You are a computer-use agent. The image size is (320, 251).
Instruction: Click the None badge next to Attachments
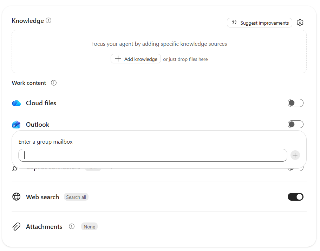pos(89,227)
